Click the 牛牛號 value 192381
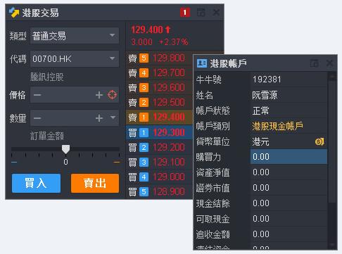The height and width of the screenshot is (254, 342). point(267,80)
